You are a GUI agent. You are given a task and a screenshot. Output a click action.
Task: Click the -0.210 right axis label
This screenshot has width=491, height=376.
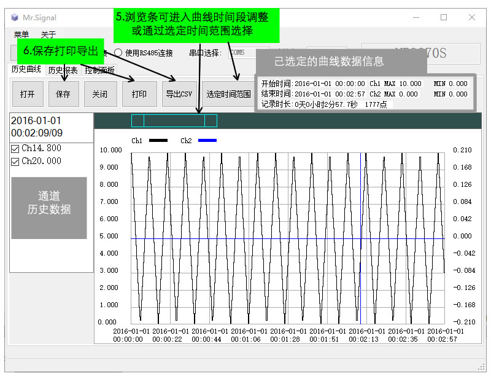pos(464,322)
